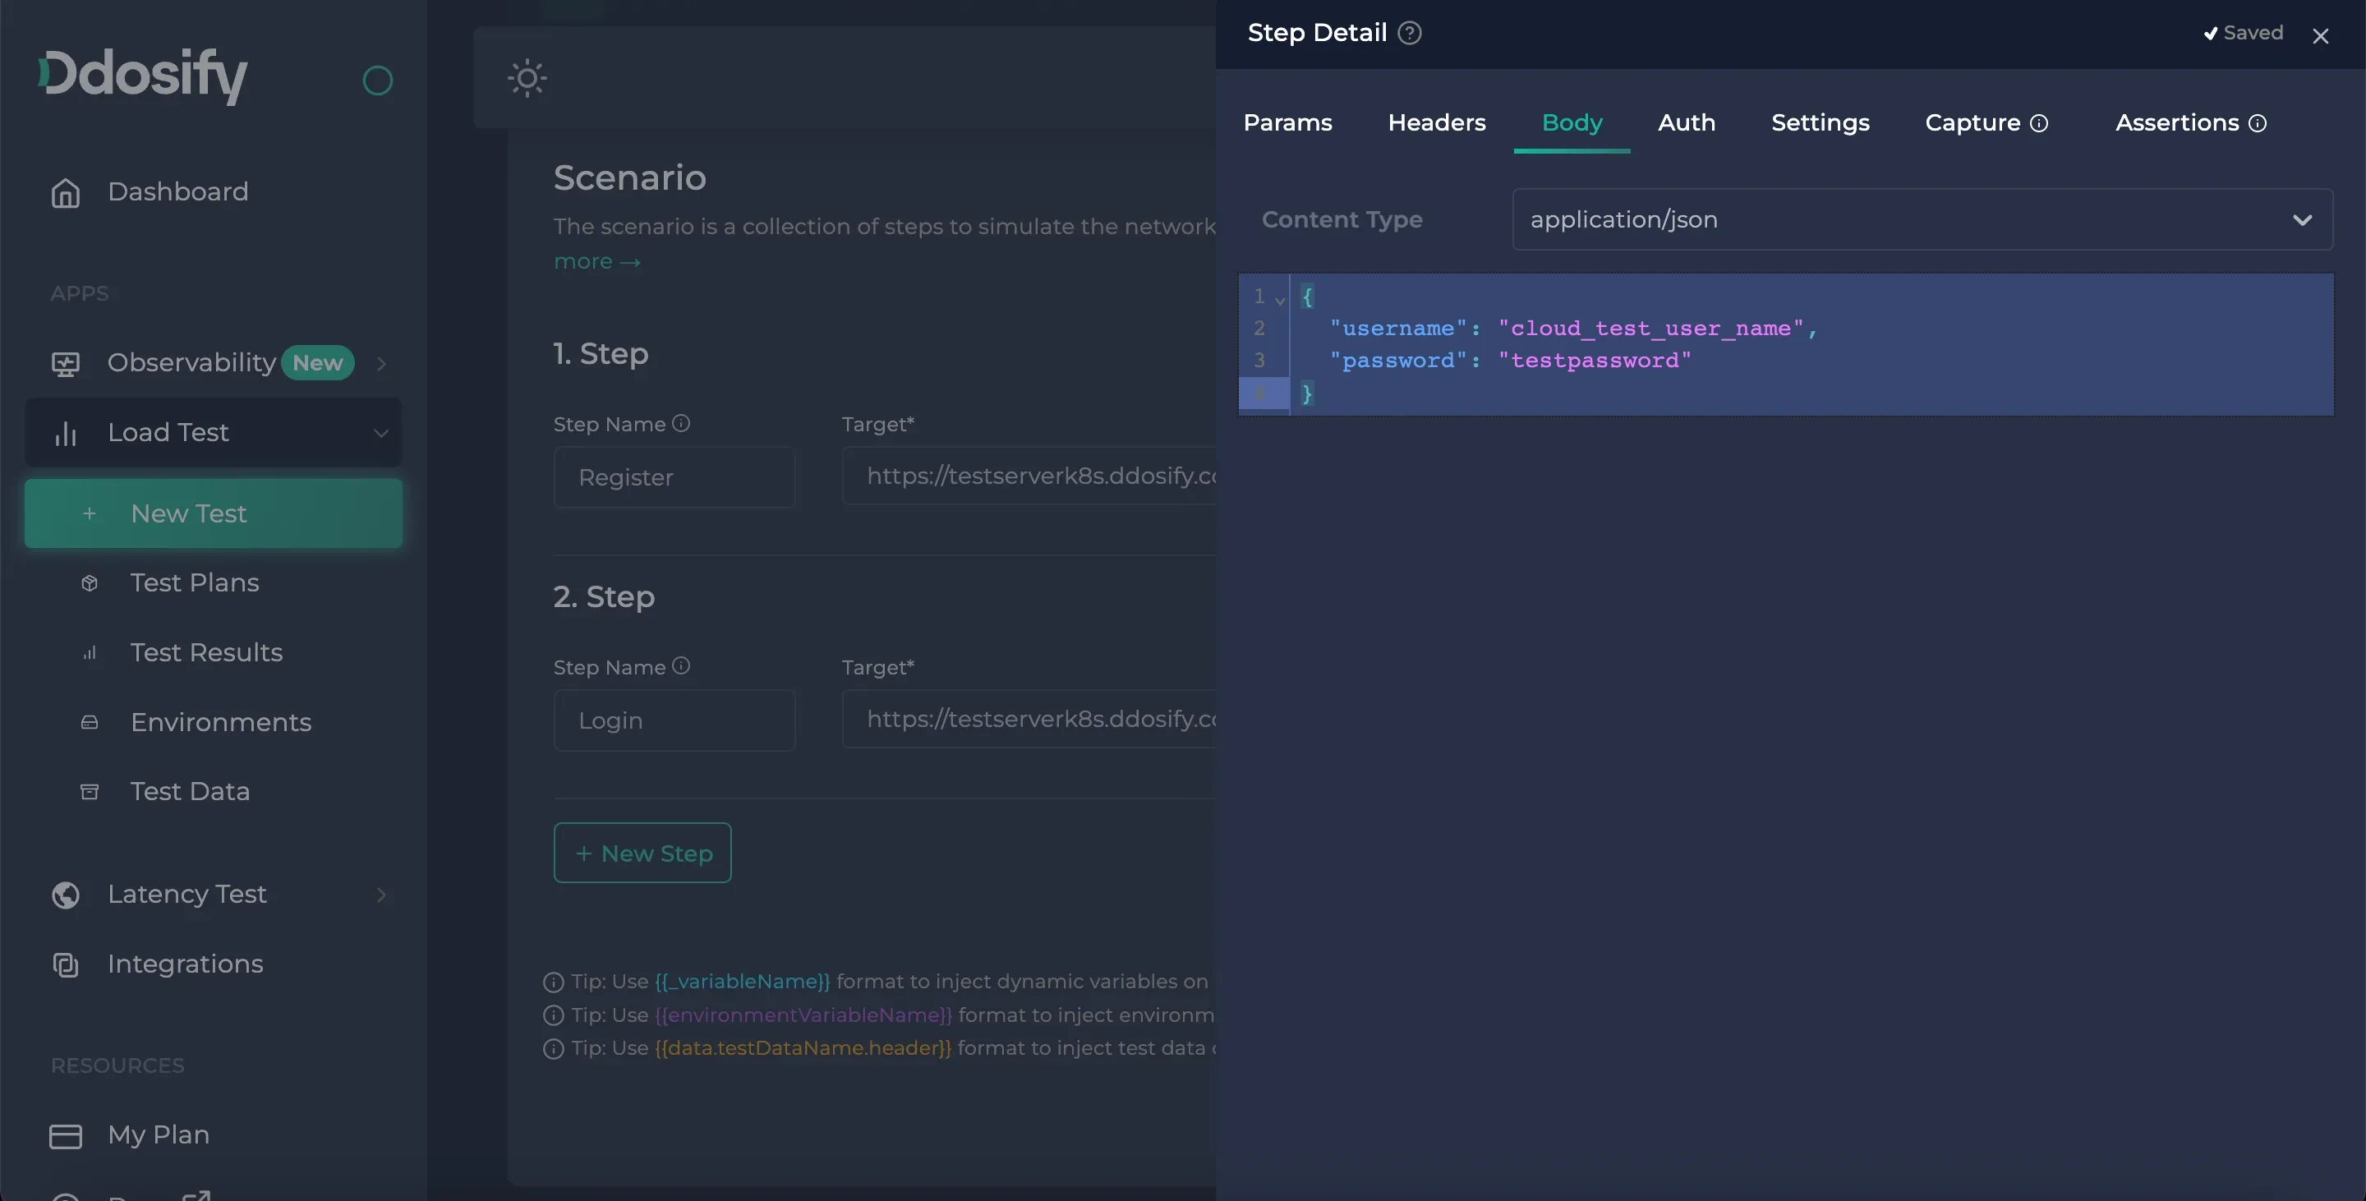This screenshot has height=1201, width=2366.
Task: Open the Settings tab
Action: click(x=1820, y=122)
